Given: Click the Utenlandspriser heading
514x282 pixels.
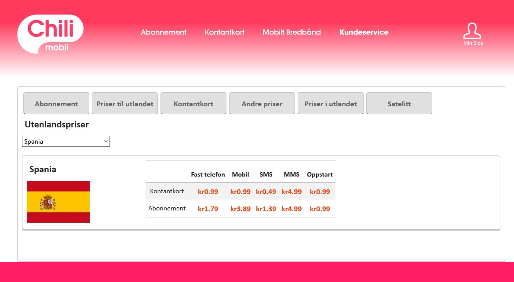Looking at the screenshot, I should (57, 125).
